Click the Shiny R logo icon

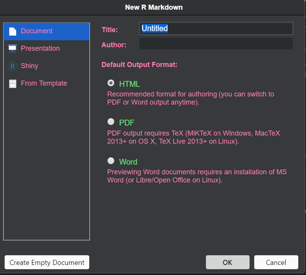[x=12, y=66]
